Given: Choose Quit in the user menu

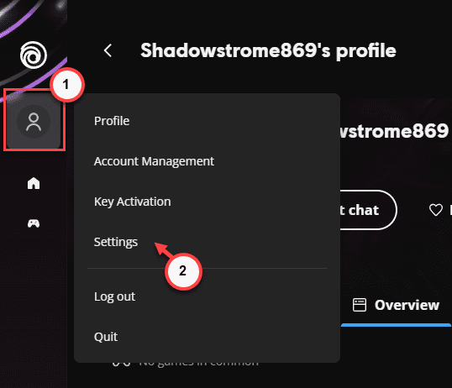Looking at the screenshot, I should coord(106,337).
